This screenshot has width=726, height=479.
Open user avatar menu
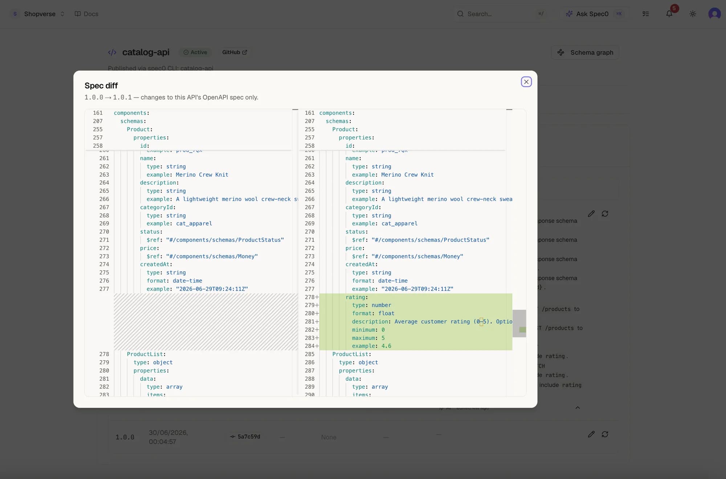pyautogui.click(x=714, y=14)
